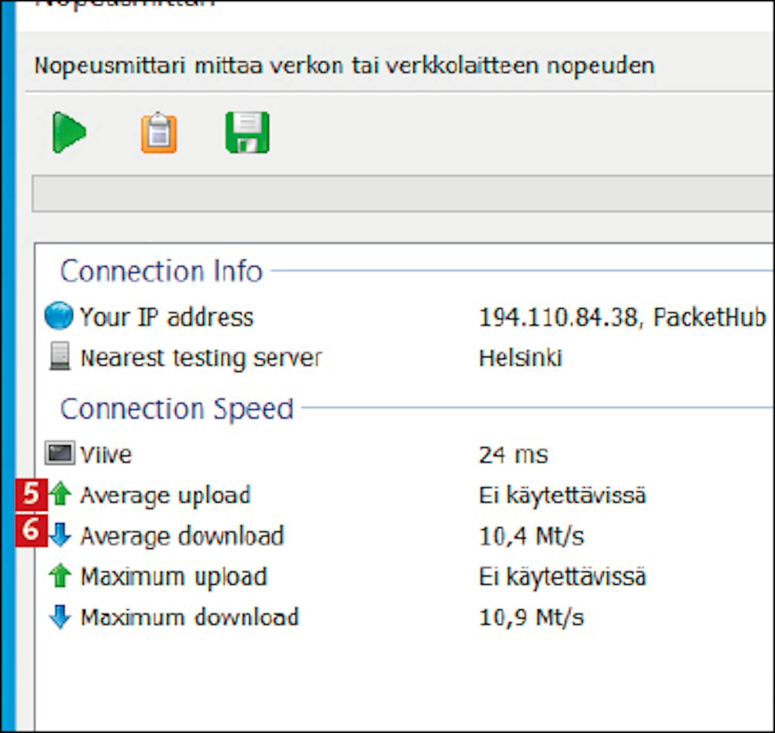Viewport: 775px width, 733px height.
Task: Click the monitor icon next to Viive
Action: [x=59, y=453]
